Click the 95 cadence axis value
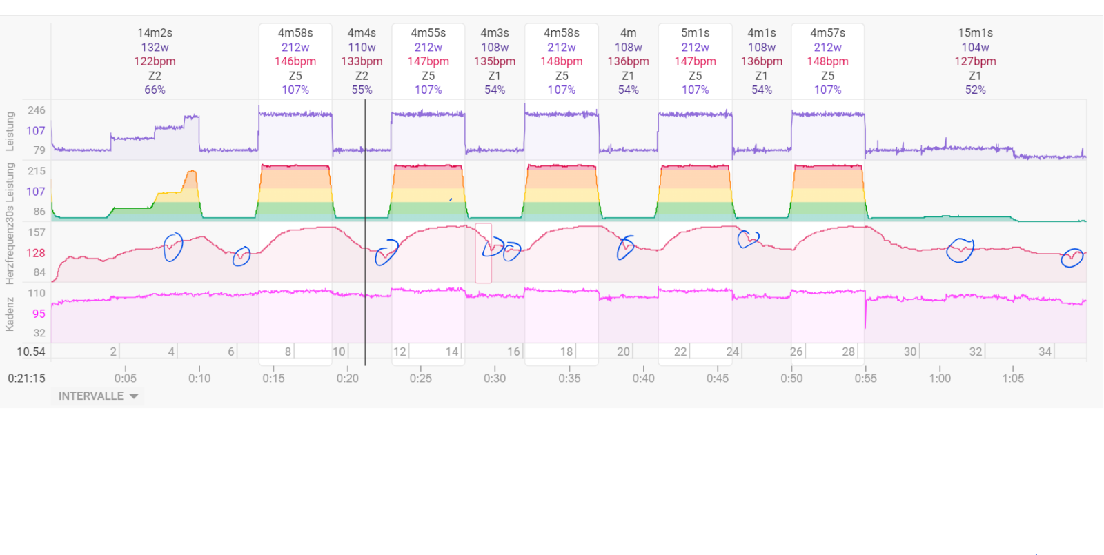The height and width of the screenshot is (555, 1104). click(39, 314)
